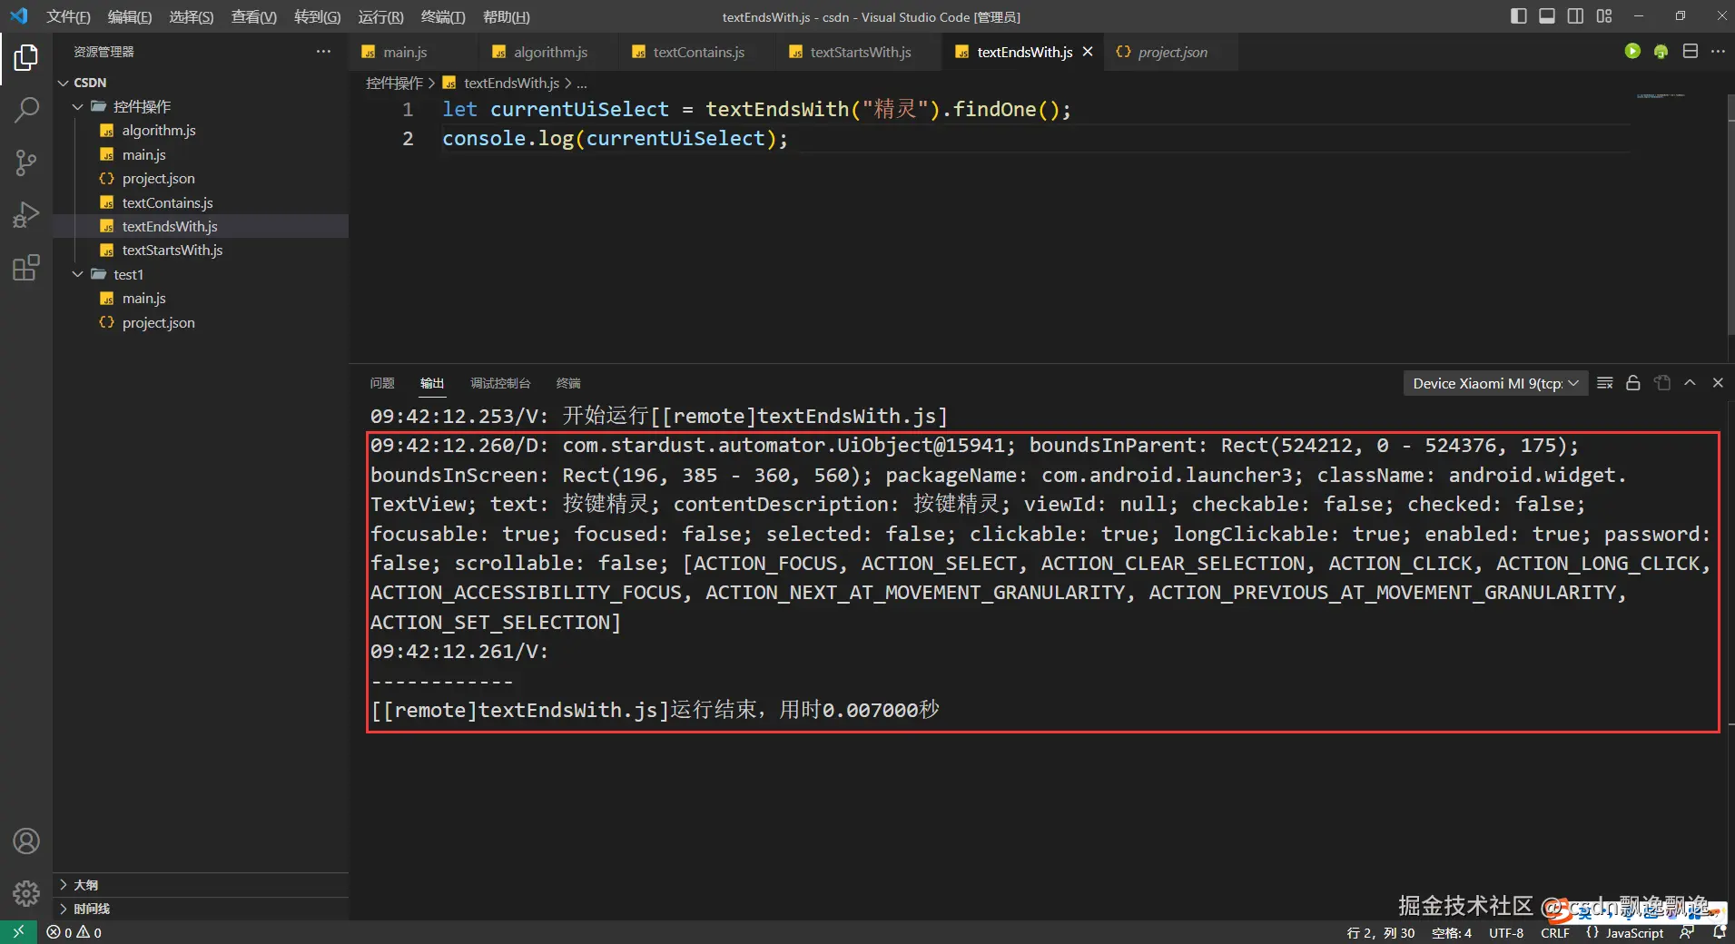Open the Source Control view
Viewport: 1735px width, 944px height.
tap(26, 163)
